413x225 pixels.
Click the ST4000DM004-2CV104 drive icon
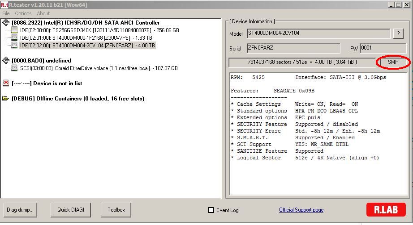pos(14,45)
